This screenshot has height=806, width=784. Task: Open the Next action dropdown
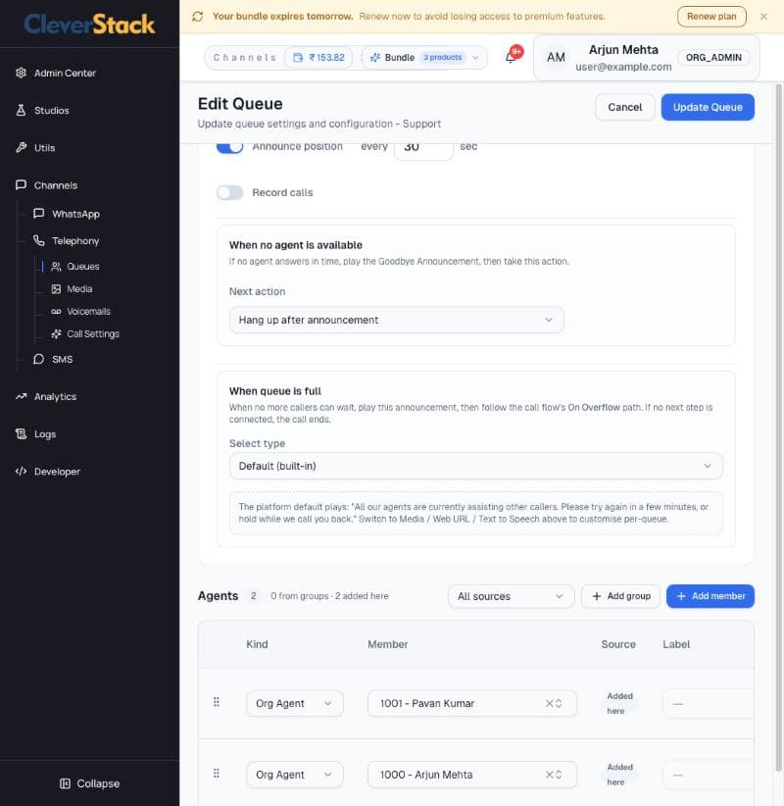(x=396, y=320)
